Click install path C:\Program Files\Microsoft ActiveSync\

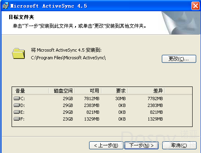point(68,58)
